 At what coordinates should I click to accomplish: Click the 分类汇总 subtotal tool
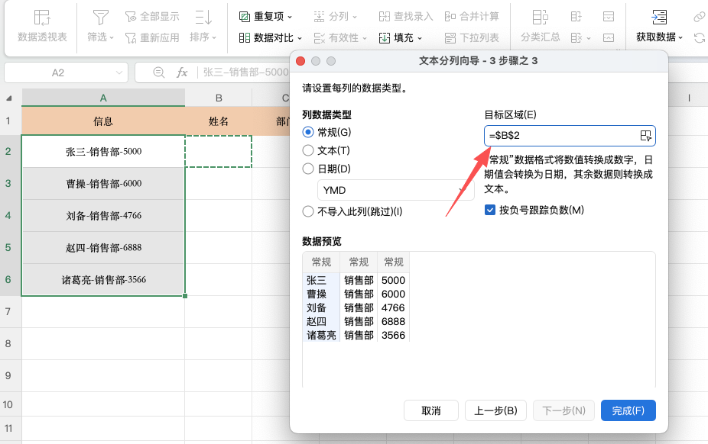point(540,26)
